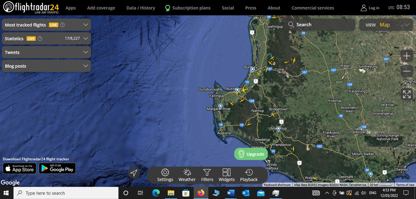Expand the Tweets panel

pos(46,52)
